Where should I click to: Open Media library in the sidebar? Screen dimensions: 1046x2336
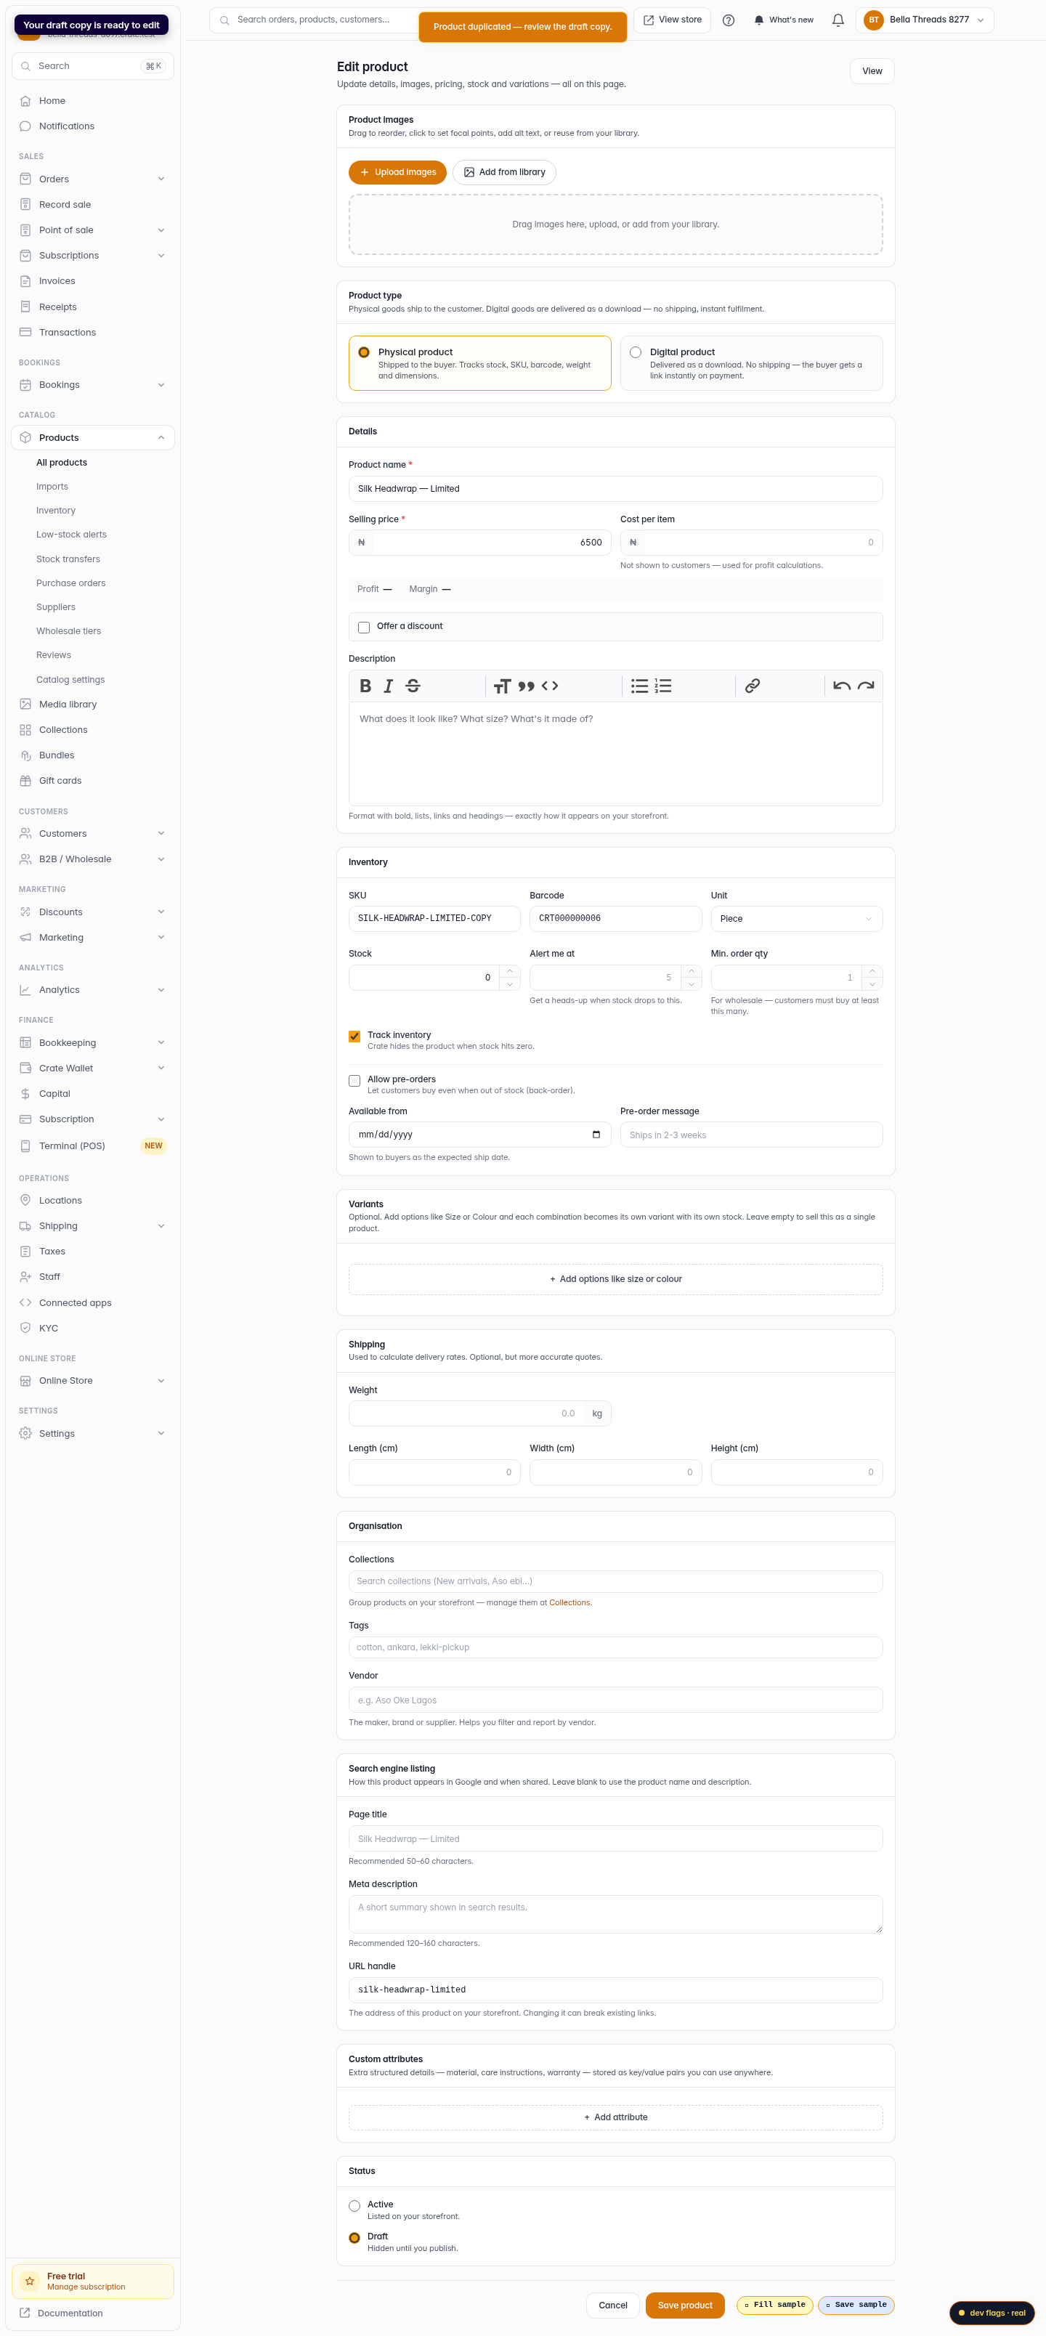[92, 704]
